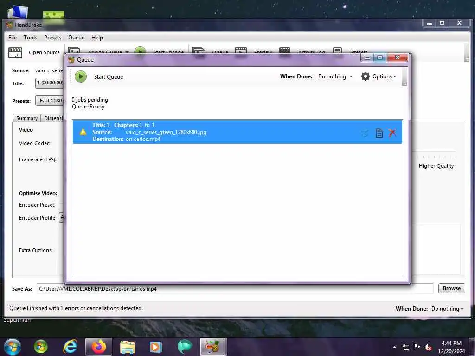This screenshot has height=356, width=475.
Task: Click the warning icon on the queue job
Action: coord(83,132)
